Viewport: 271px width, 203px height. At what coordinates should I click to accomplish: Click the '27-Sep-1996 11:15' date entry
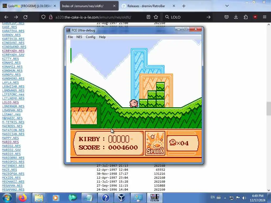pyautogui.click(x=112, y=185)
